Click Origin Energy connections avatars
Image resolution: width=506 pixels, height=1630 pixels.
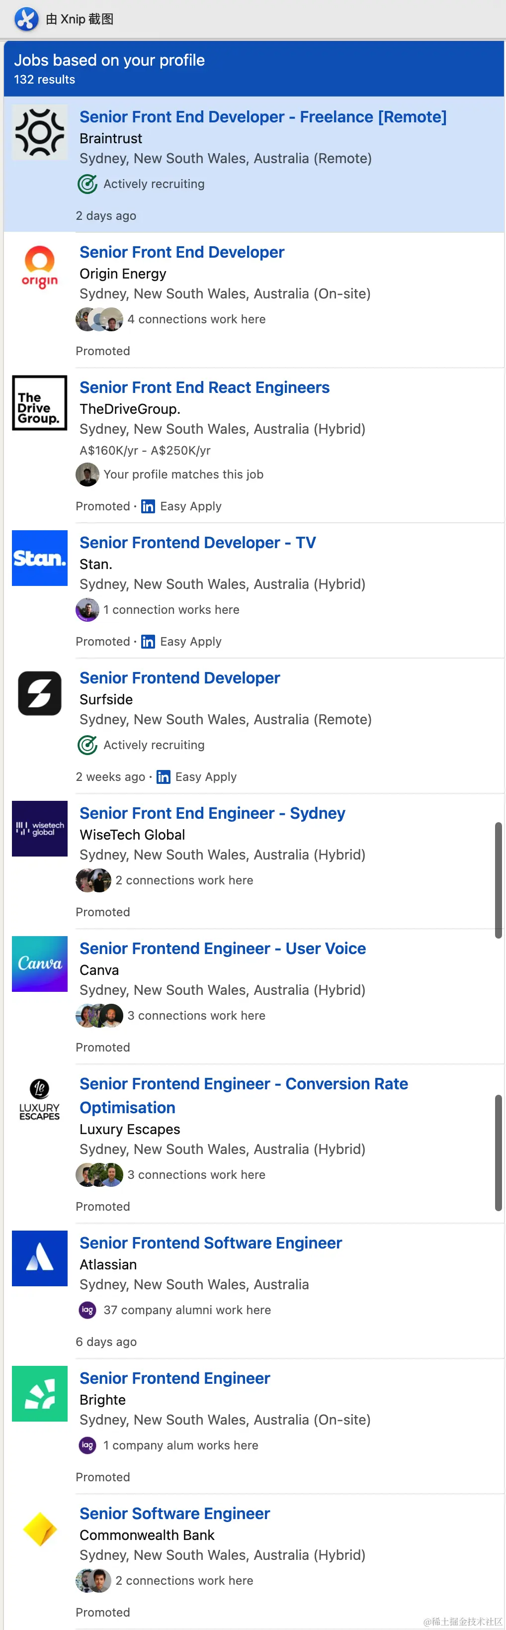click(99, 319)
